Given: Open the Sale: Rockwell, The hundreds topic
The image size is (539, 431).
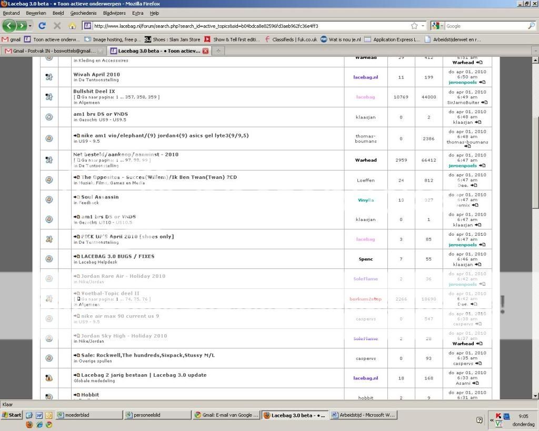Looking at the screenshot, I should tap(148, 355).
